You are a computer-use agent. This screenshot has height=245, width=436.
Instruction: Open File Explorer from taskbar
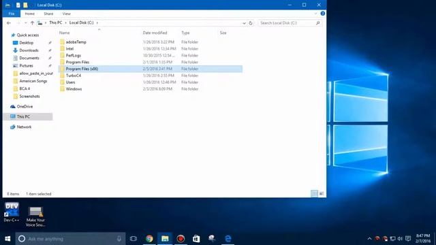(x=165, y=239)
